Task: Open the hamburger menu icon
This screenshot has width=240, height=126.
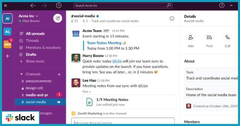Action: tap(6, 6)
